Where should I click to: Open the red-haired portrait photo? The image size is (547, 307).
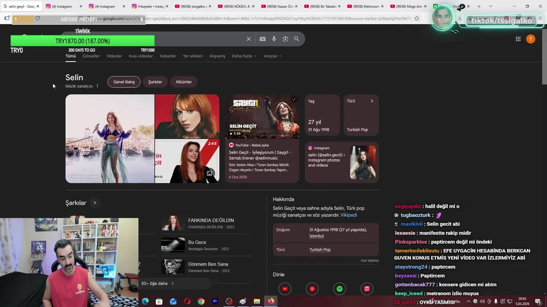pos(187,116)
